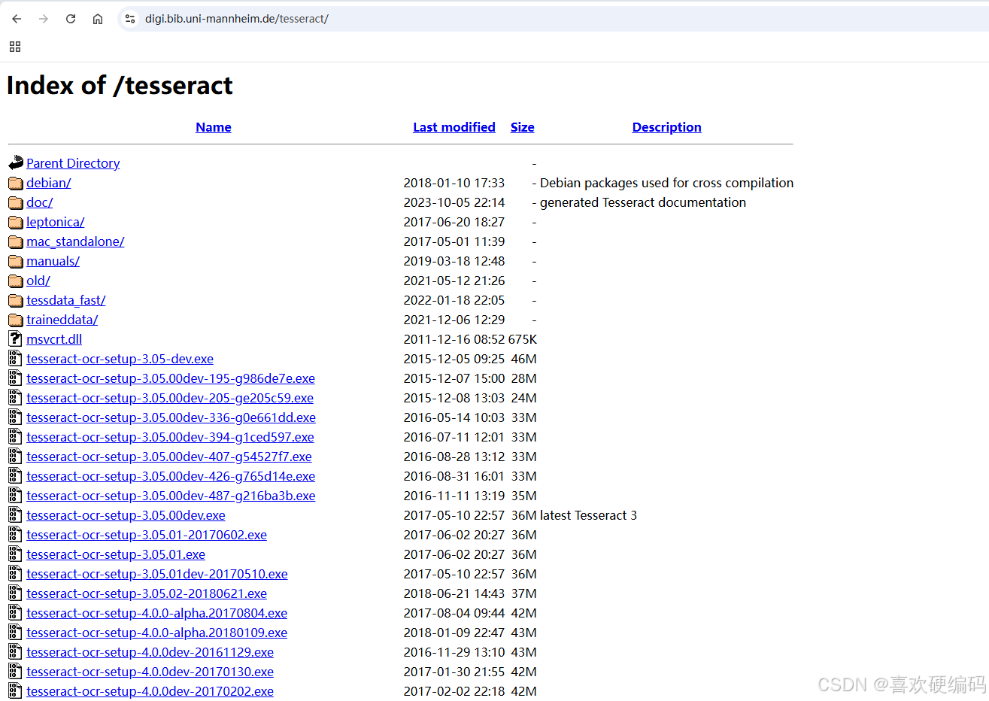Click binary icon beside tesseract-ocr-setup-3.05-dev.exe

pos(16,359)
